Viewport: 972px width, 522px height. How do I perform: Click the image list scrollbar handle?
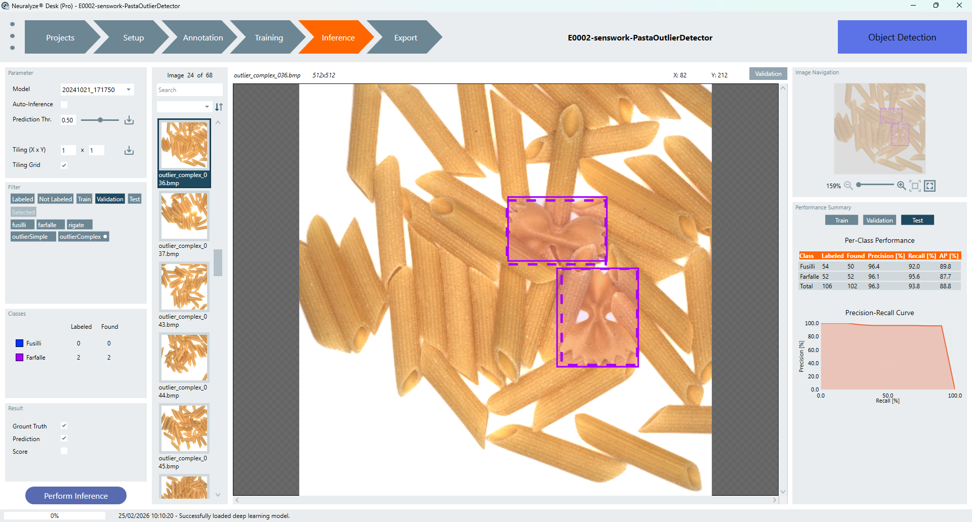(218, 263)
